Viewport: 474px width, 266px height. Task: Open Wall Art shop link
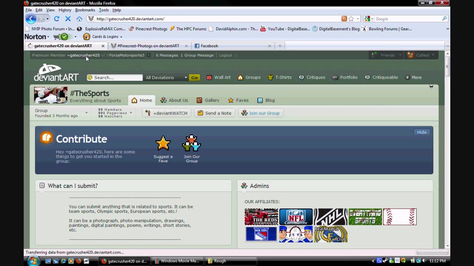tap(218, 77)
